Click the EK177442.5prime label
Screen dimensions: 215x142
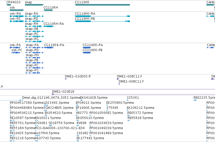pos(90,138)
